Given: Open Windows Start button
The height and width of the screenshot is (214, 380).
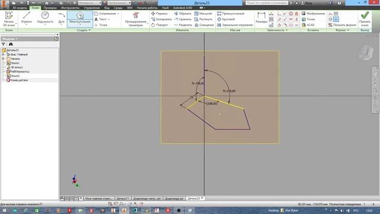Looking at the screenshot, I should tap(4, 210).
